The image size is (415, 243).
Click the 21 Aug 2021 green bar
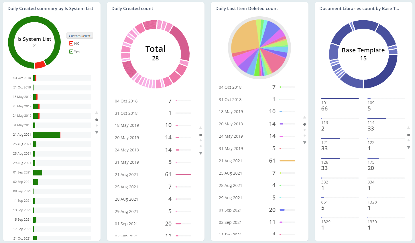click(x=46, y=135)
